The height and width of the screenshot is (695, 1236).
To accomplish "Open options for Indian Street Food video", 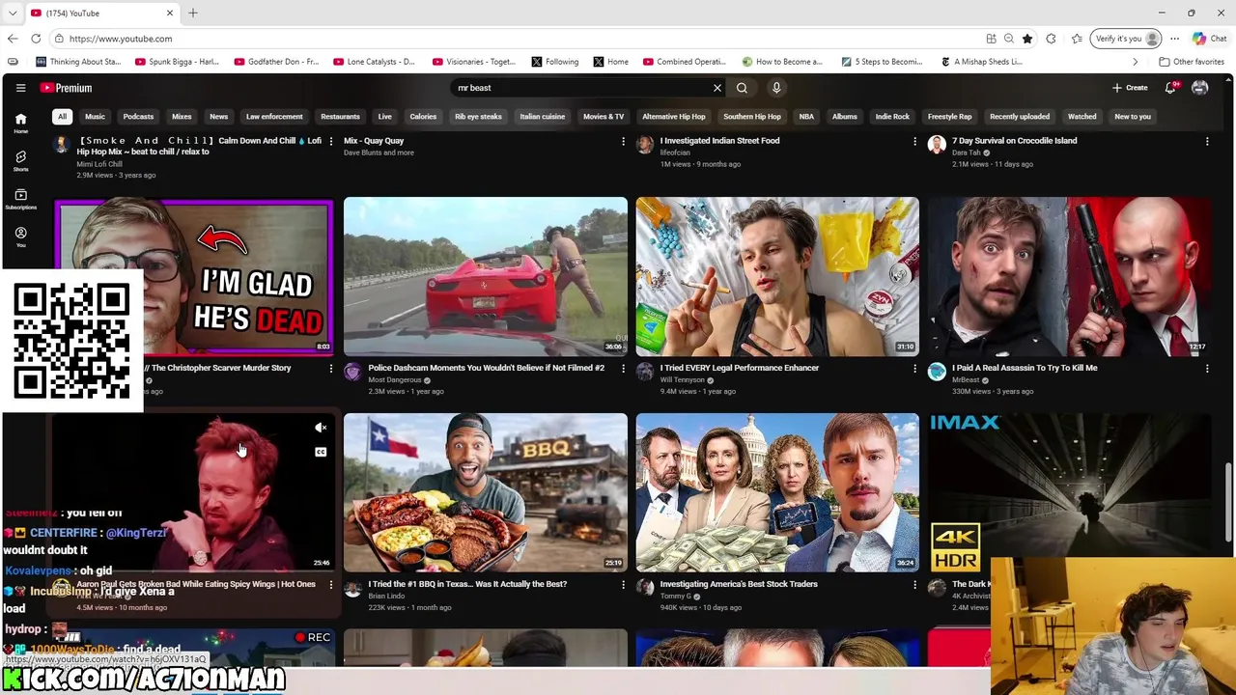I will pyautogui.click(x=914, y=142).
